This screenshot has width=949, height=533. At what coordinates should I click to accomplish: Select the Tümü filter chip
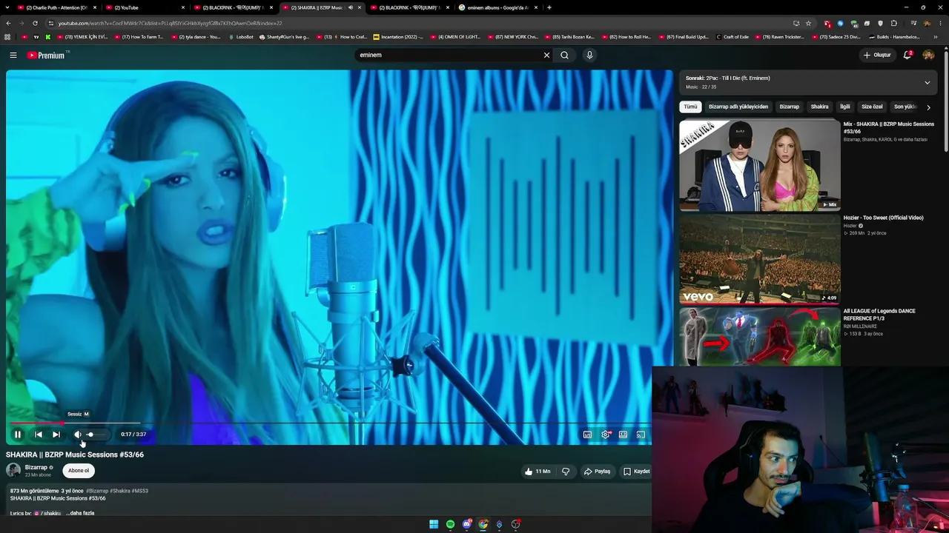pyautogui.click(x=690, y=107)
